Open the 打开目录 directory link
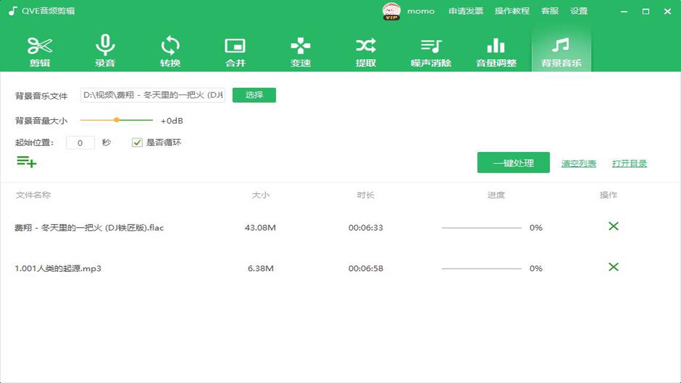Screen dimensions: 681x383 (x=629, y=163)
